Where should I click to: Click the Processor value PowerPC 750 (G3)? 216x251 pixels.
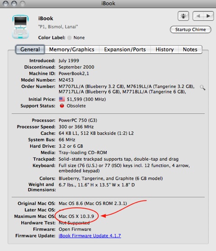pos(78,120)
